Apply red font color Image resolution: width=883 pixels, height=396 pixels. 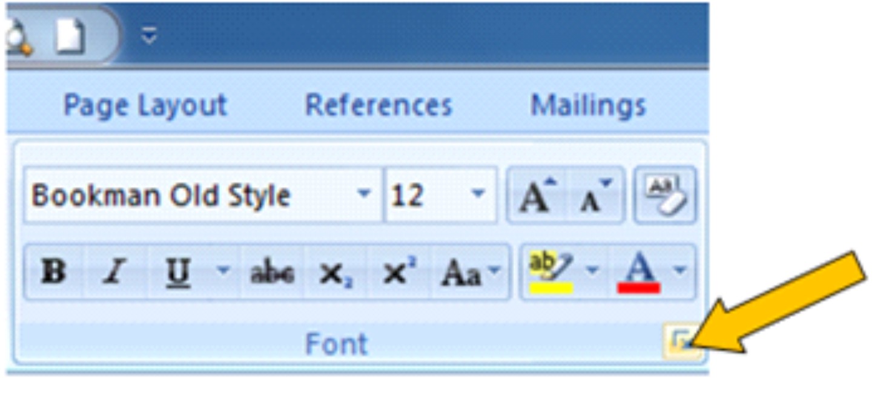(x=638, y=272)
